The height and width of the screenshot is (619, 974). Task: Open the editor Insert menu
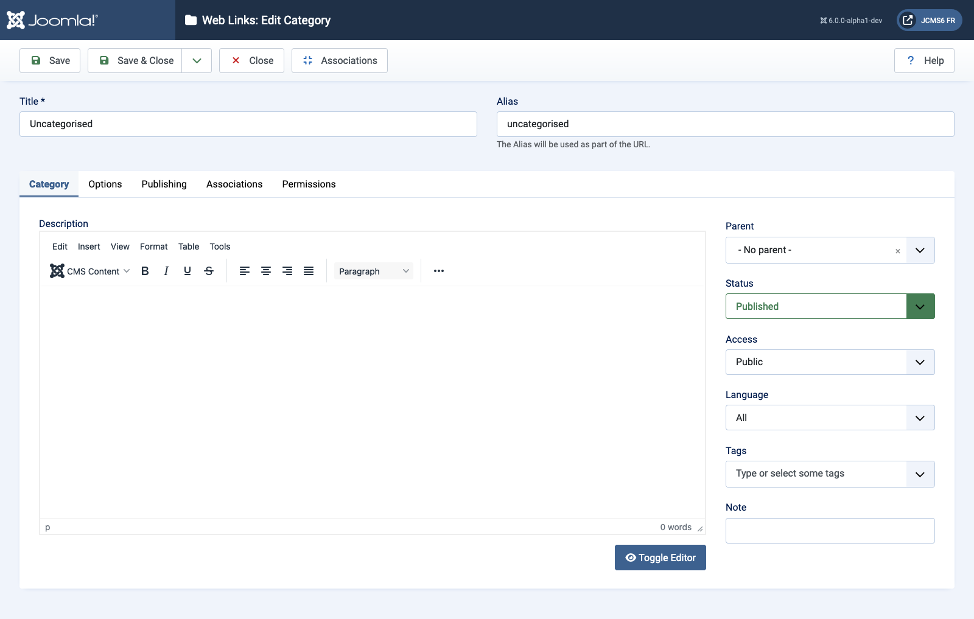[89, 247]
